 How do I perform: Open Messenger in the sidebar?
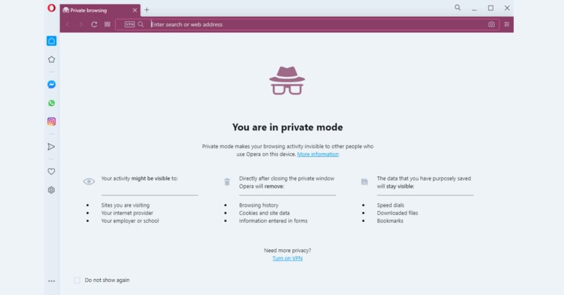(51, 85)
